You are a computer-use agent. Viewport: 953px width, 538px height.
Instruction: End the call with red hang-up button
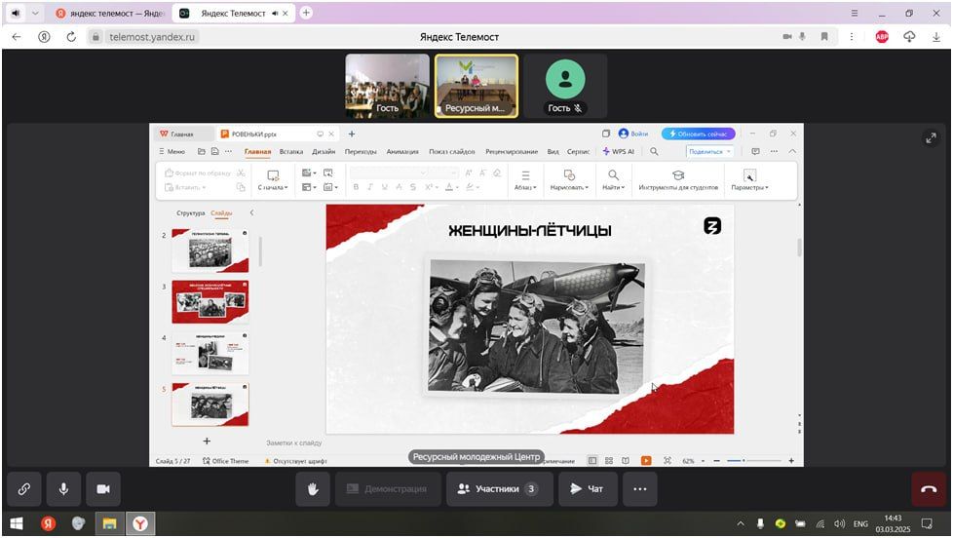click(x=928, y=488)
